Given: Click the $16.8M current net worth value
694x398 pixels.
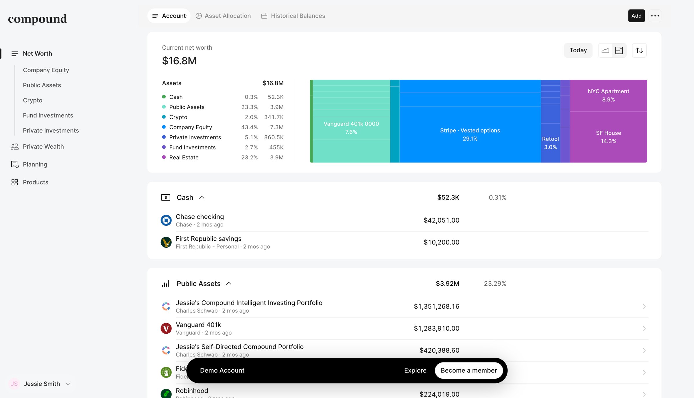Looking at the screenshot, I should click(179, 61).
